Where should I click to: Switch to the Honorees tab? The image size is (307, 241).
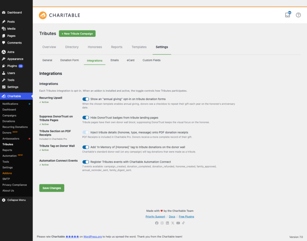coord(95,47)
